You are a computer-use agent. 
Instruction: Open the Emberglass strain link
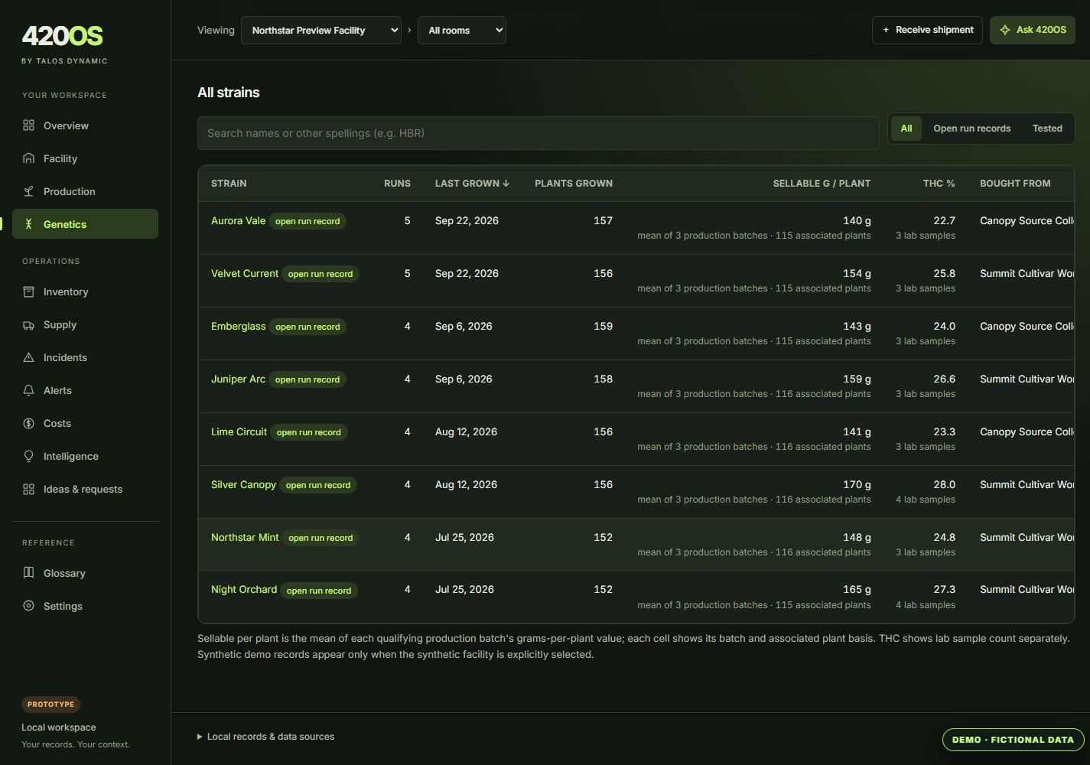tap(239, 326)
